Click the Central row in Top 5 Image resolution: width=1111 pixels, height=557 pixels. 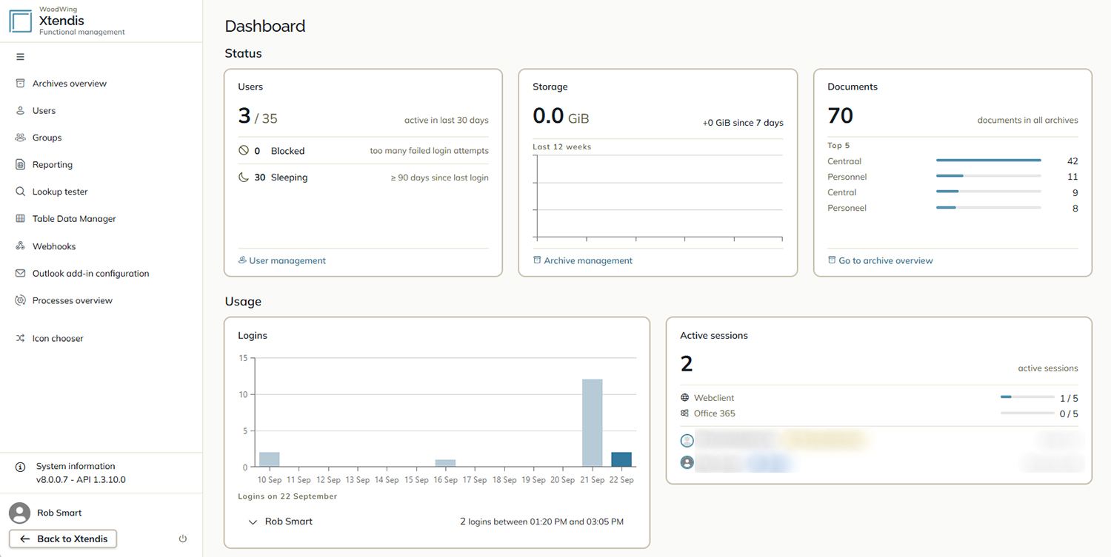952,193
